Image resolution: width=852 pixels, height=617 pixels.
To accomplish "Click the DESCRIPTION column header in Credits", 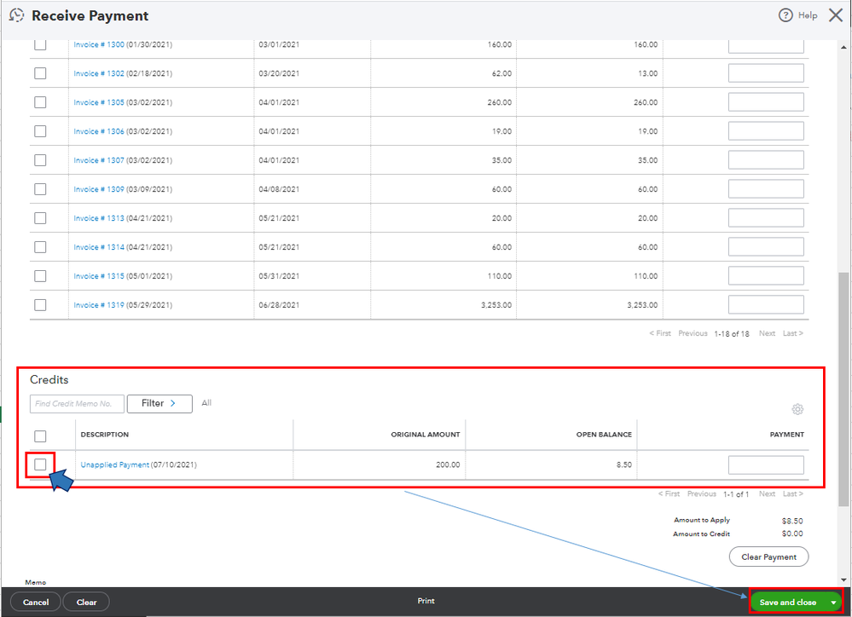I will tap(104, 435).
